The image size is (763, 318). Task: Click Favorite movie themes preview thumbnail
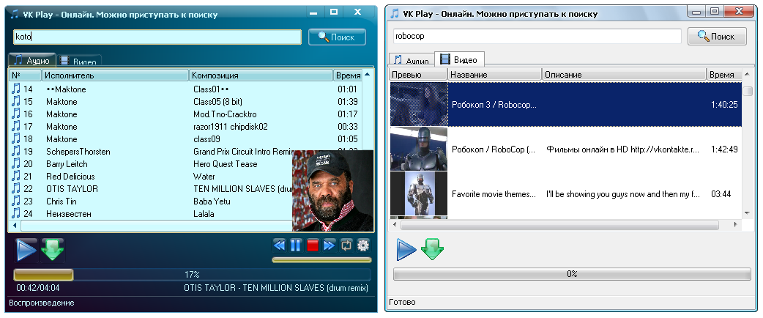(419, 194)
